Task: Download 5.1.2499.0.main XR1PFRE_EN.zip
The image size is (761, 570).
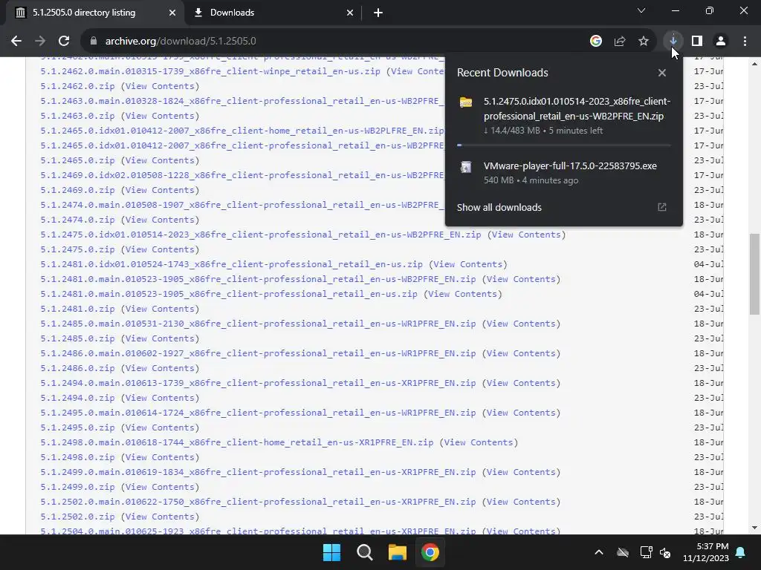Action: pos(258,472)
